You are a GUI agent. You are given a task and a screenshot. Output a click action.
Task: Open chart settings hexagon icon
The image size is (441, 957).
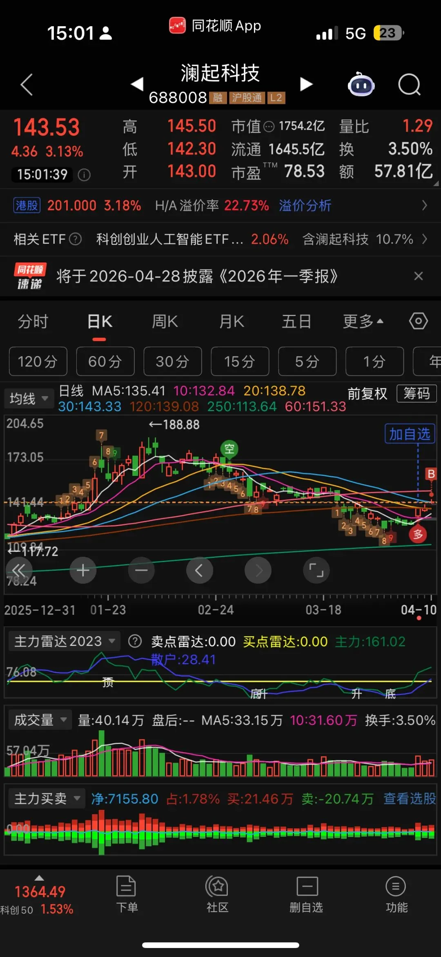tap(419, 321)
